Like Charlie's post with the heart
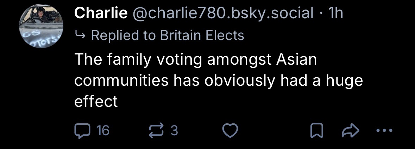The width and height of the screenshot is (415, 149). tap(231, 131)
